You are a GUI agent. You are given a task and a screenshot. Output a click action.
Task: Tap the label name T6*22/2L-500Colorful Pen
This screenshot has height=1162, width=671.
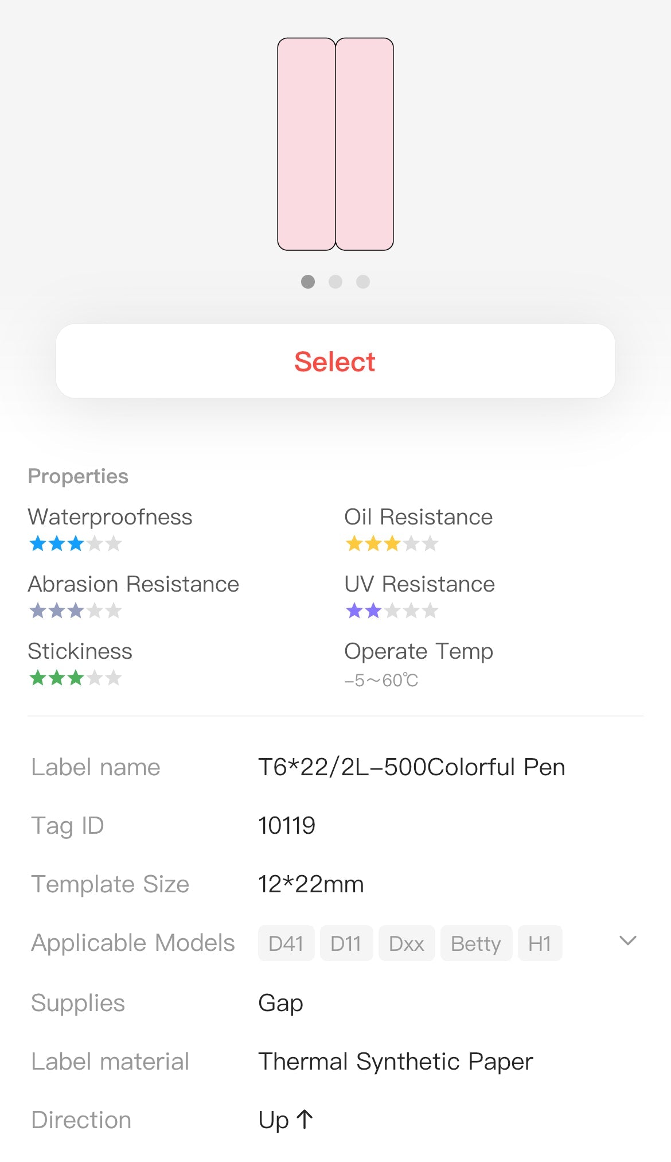click(411, 767)
